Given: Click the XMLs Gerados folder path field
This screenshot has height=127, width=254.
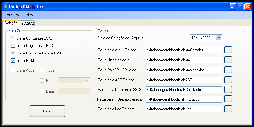Looking at the screenshot, I should 184,50.
